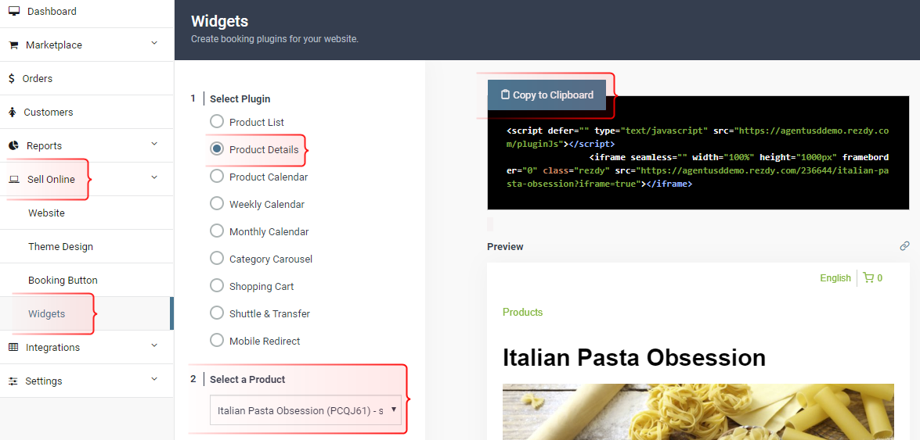Click the Reports pie chart icon

(13, 145)
